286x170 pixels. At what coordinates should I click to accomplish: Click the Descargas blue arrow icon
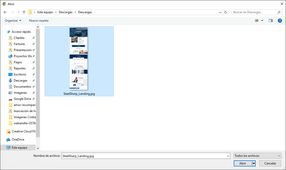[10, 81]
